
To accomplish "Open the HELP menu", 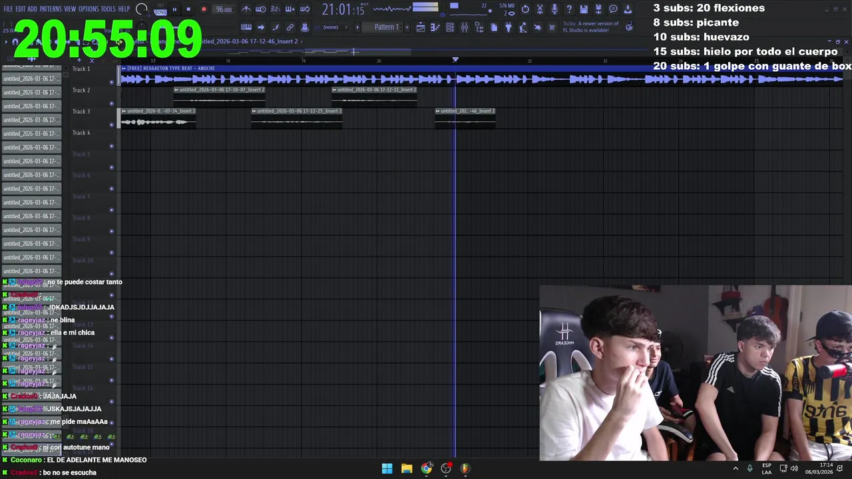I will [124, 9].
